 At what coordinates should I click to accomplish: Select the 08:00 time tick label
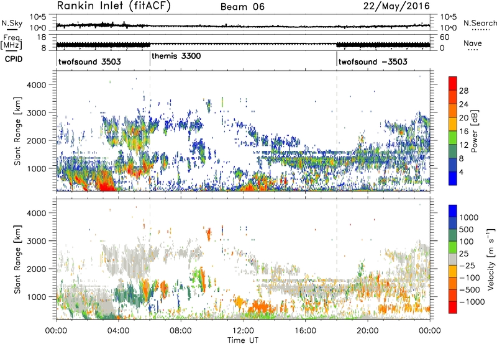tap(181, 331)
